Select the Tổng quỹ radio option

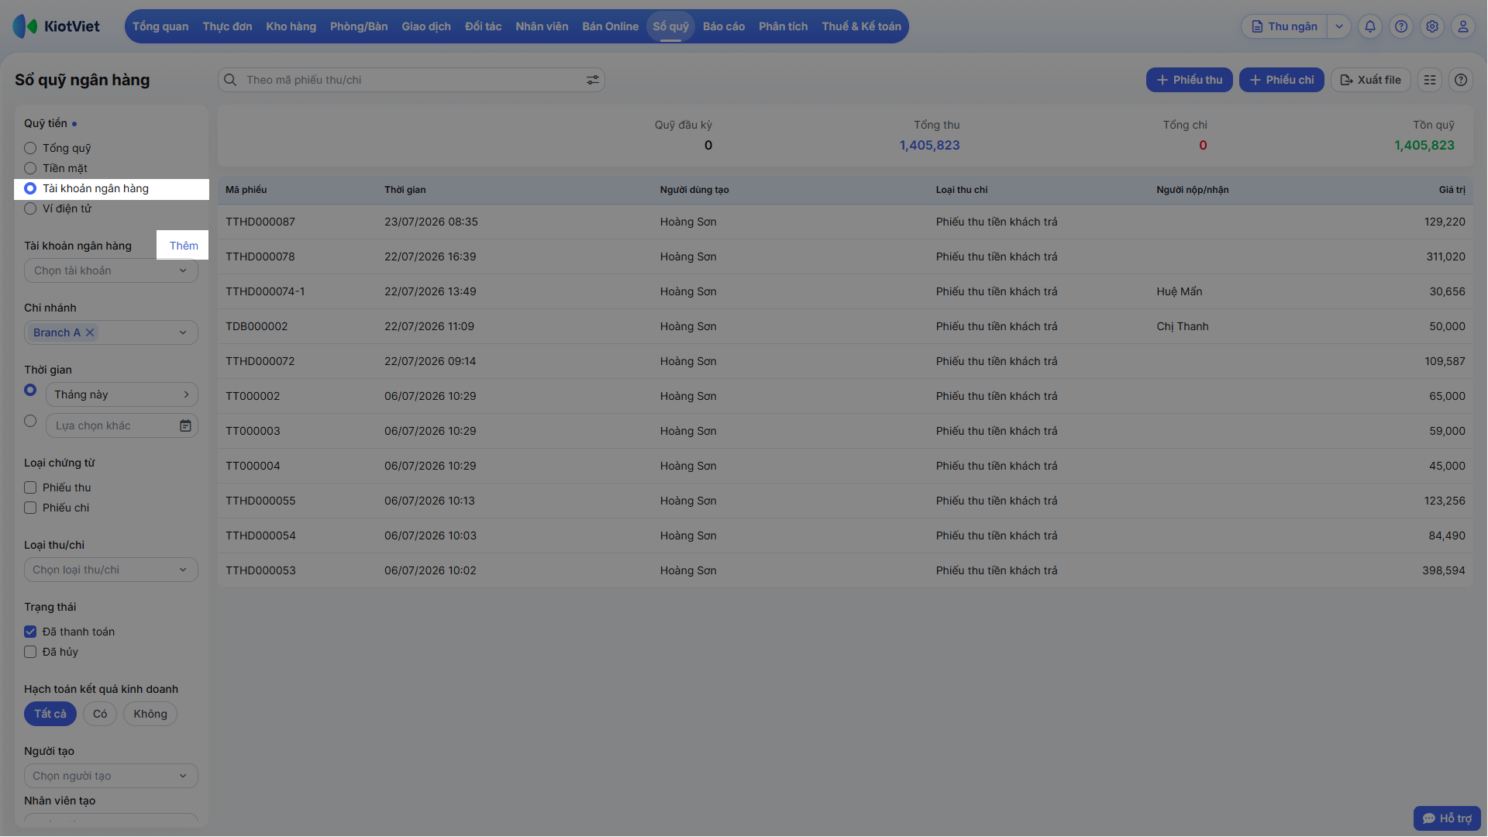[30, 148]
